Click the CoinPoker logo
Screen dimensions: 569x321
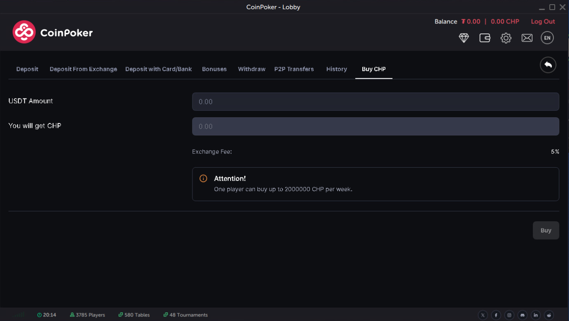tap(52, 32)
